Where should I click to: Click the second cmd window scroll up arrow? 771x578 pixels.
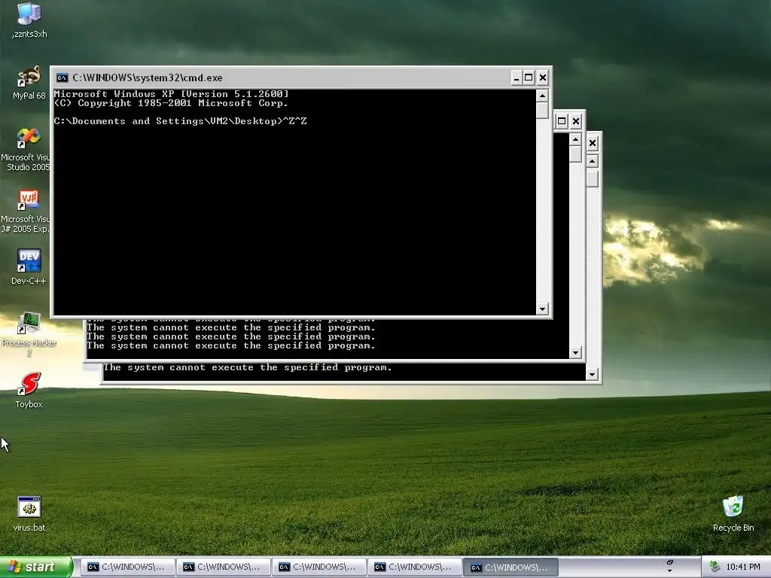(575, 140)
